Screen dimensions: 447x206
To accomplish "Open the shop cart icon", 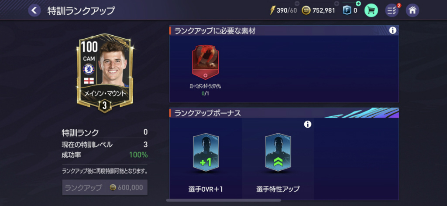I will [x=371, y=10].
